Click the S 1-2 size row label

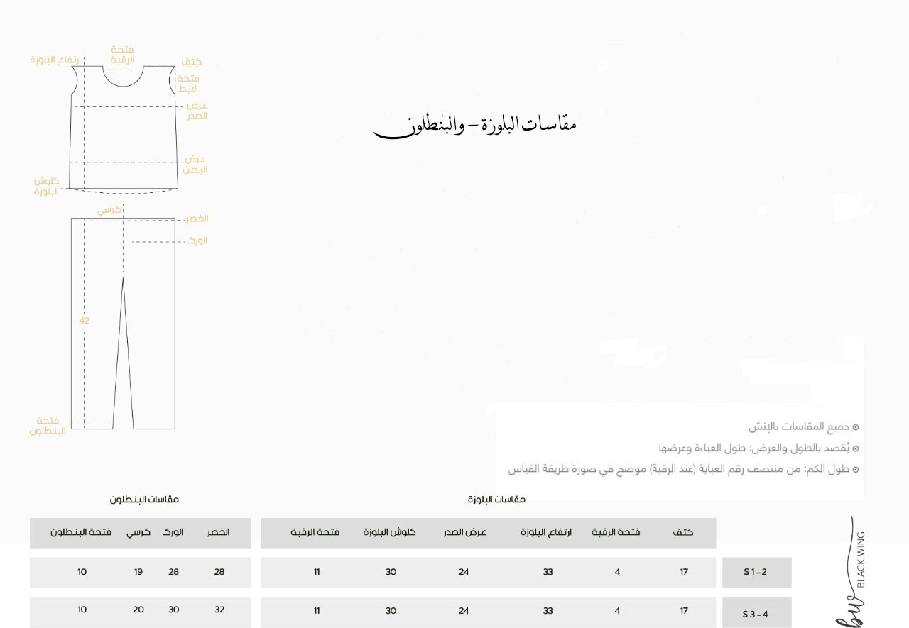point(756,573)
